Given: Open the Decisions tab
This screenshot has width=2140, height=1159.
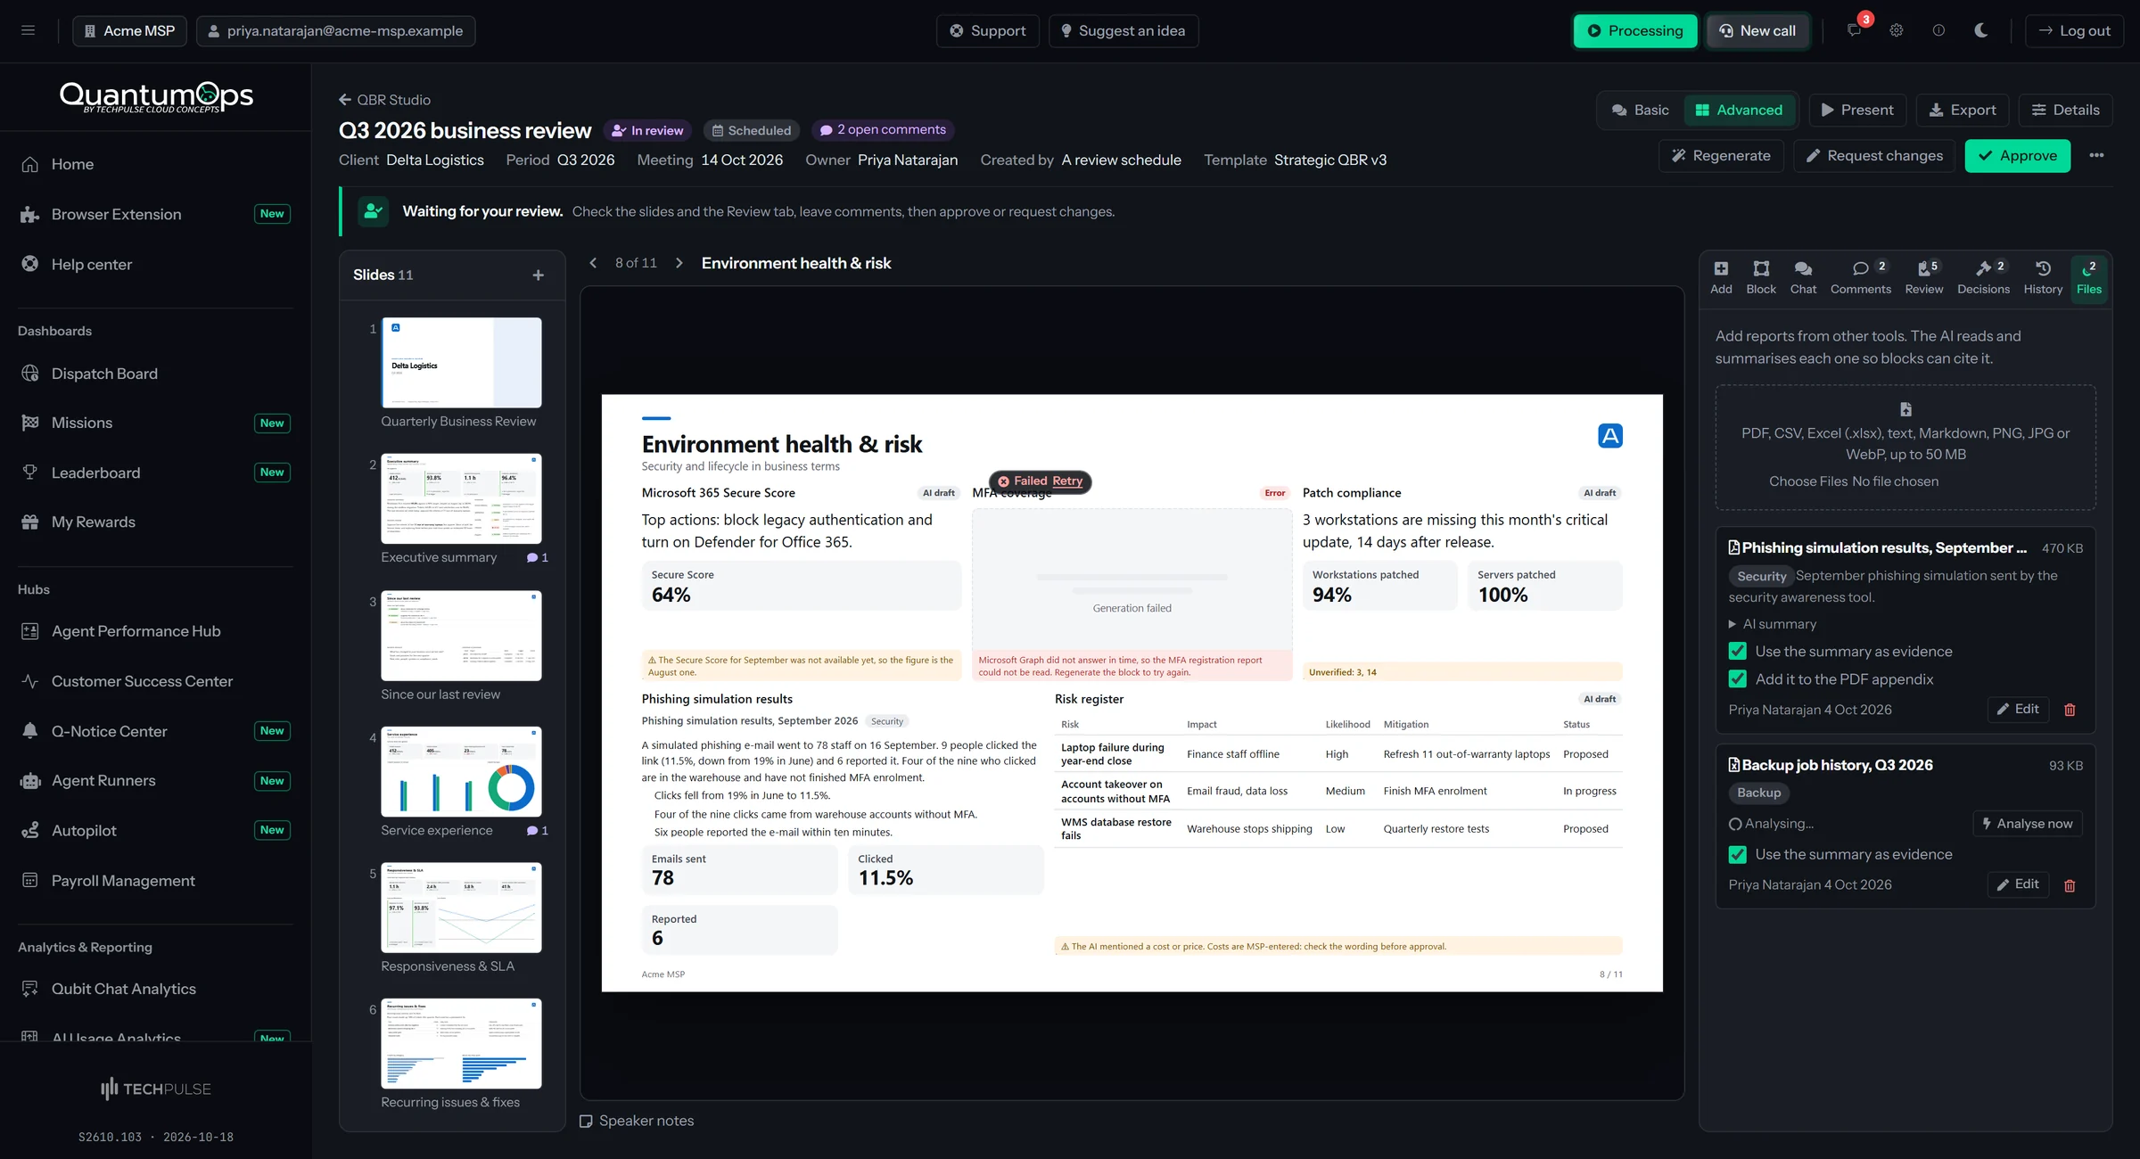Looking at the screenshot, I should point(1984,277).
